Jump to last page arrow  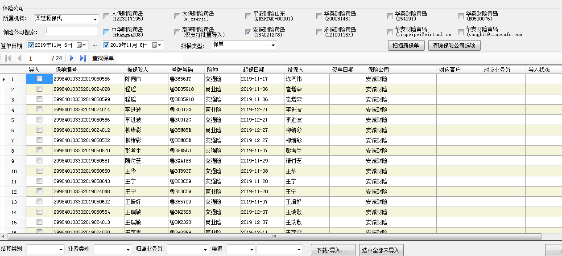click(x=83, y=58)
